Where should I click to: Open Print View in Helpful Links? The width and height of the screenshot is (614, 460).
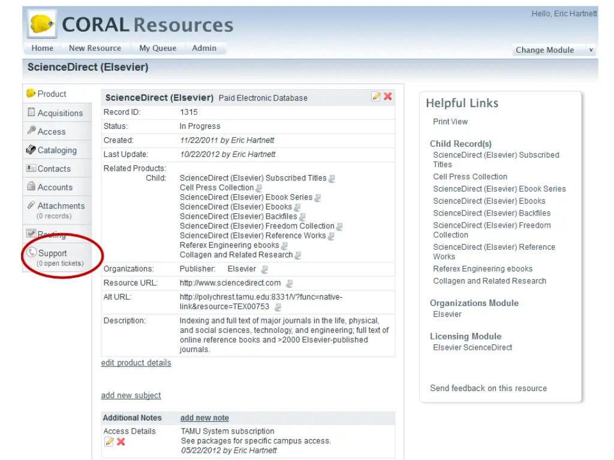(450, 122)
